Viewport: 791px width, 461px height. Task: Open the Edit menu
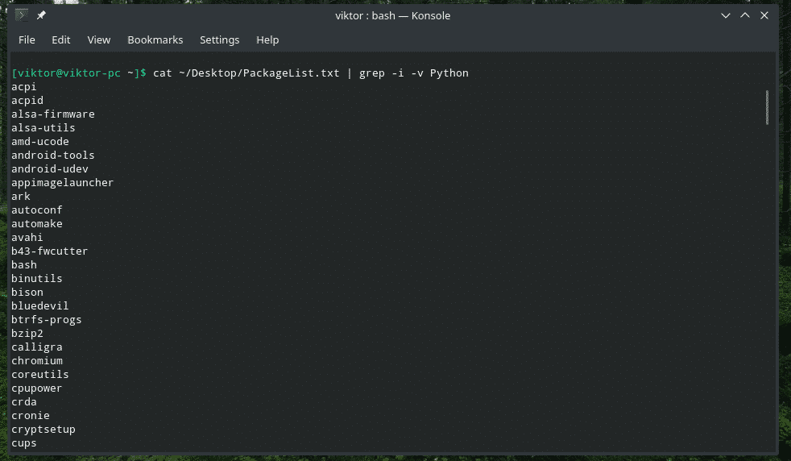[61, 39]
